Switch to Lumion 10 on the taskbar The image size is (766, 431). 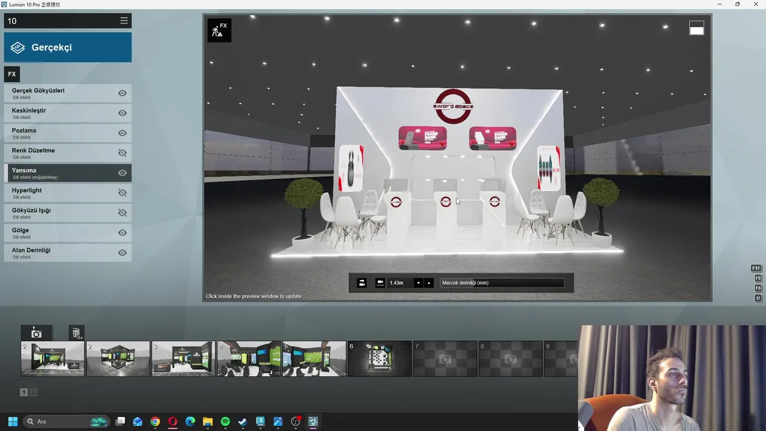click(312, 421)
